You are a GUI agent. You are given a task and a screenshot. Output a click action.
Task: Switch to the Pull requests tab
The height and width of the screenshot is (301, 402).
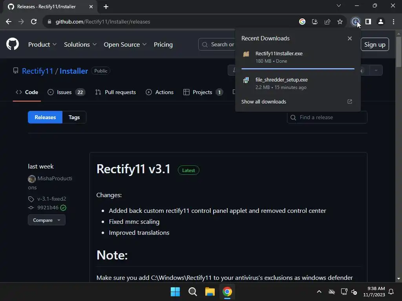(115, 92)
